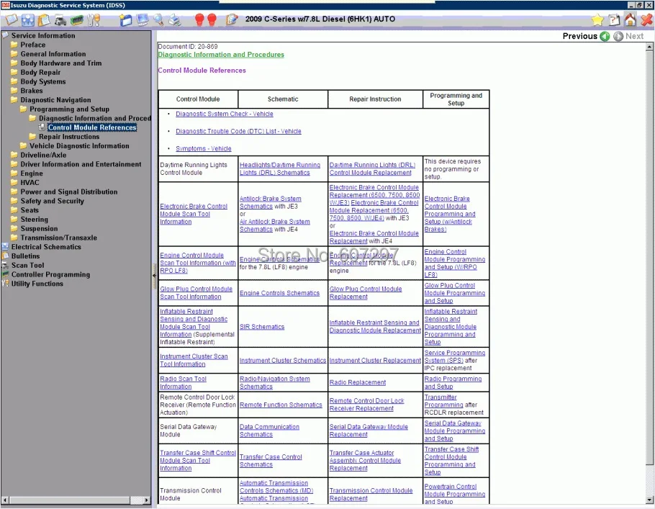655x509 pixels.
Task: Open the HVAC folder
Action: [30, 183]
